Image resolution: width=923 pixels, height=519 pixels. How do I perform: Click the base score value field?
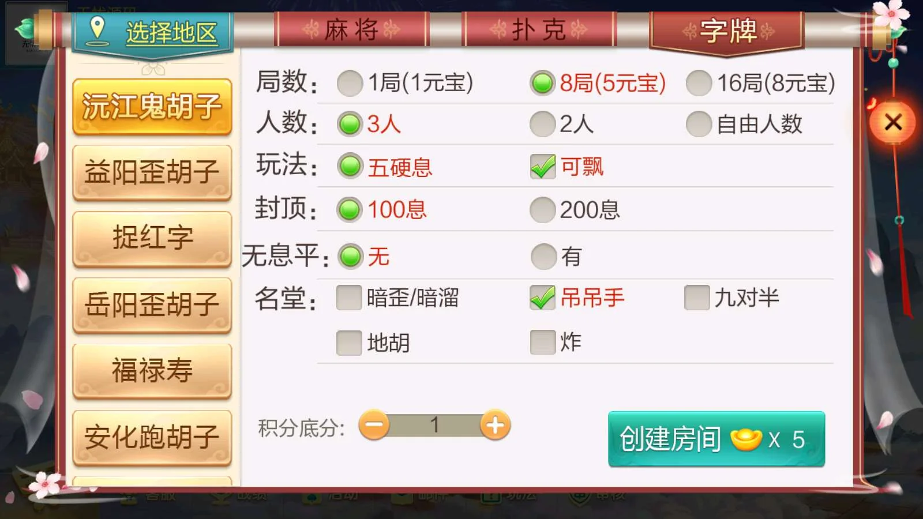click(434, 426)
